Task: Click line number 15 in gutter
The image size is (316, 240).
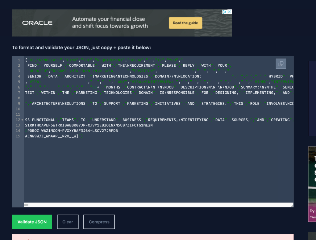Action: [x=18, y=136]
